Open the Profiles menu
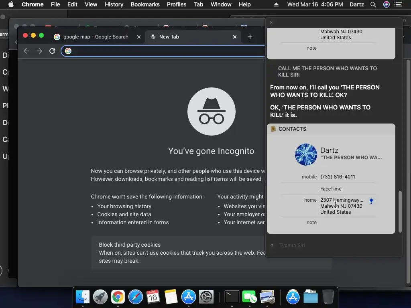Screen dimensions: 411x308 coord(177,4)
